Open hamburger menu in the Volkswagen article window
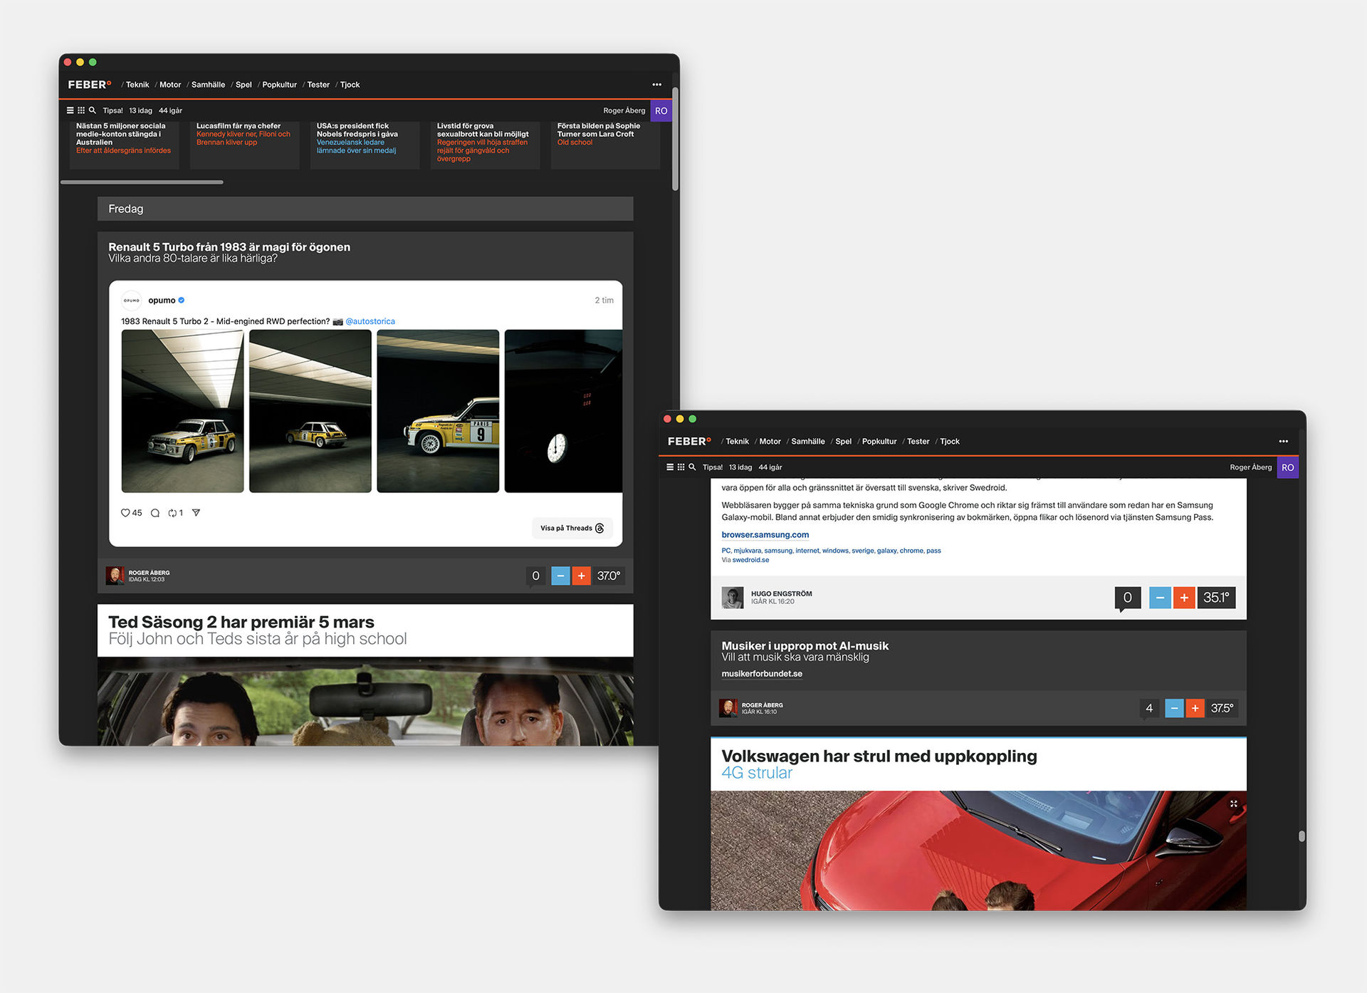Image resolution: width=1367 pixels, height=993 pixels. [670, 467]
